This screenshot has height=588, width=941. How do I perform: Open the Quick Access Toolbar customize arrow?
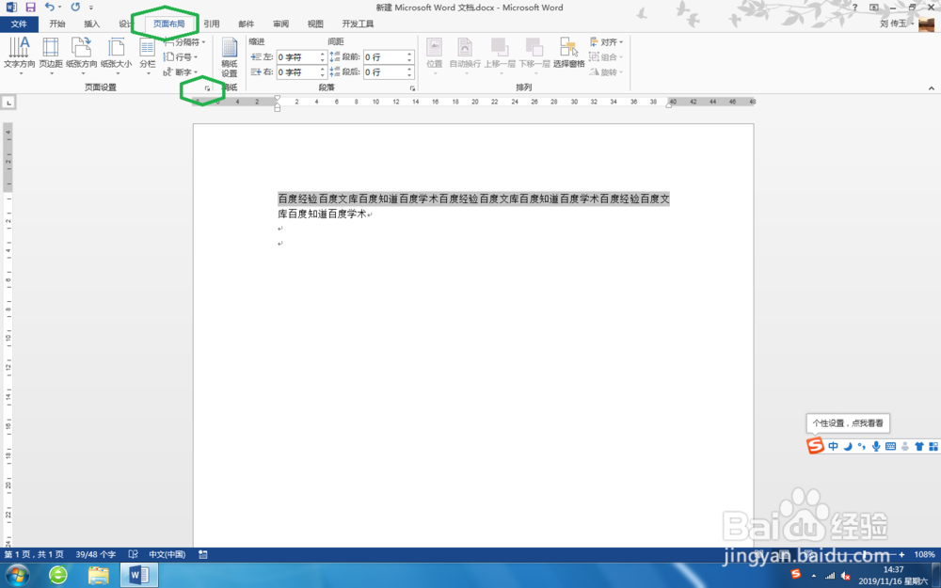point(91,8)
